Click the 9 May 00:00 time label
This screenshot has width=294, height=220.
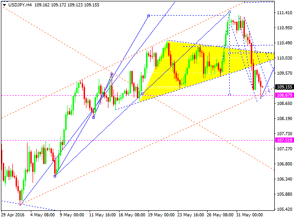click(x=72, y=215)
